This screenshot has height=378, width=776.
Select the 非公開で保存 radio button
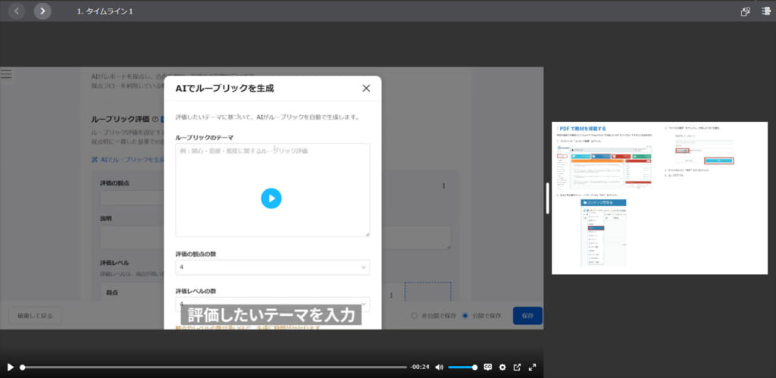pyautogui.click(x=414, y=316)
